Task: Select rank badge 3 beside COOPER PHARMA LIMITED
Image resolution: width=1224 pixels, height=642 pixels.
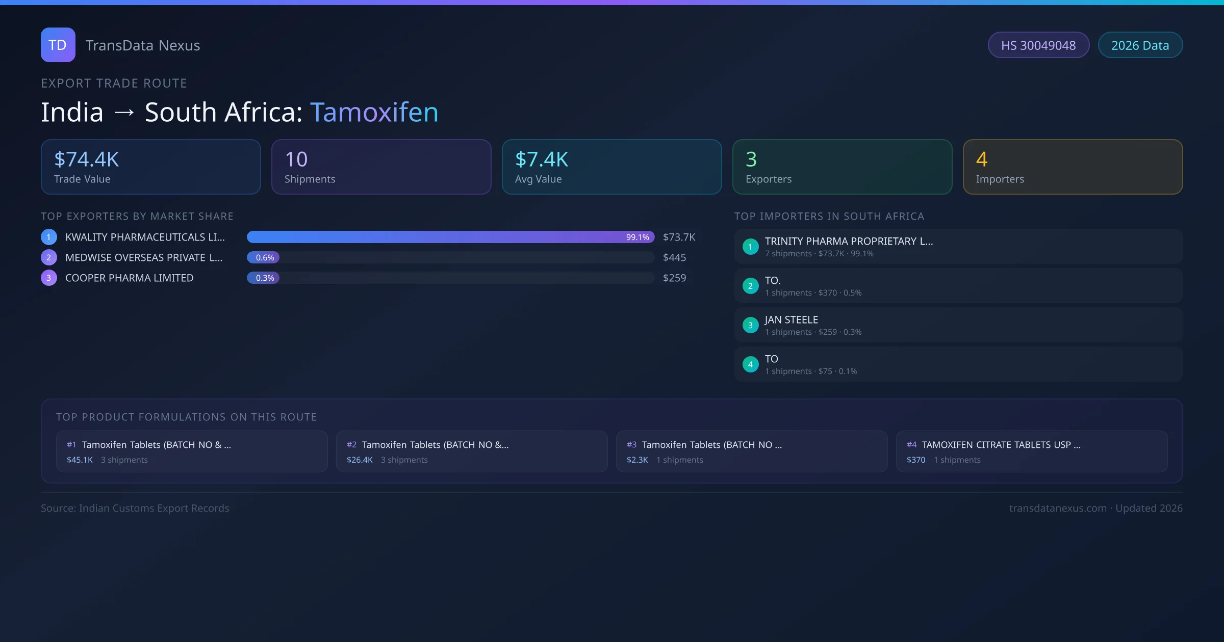Action: (48, 278)
